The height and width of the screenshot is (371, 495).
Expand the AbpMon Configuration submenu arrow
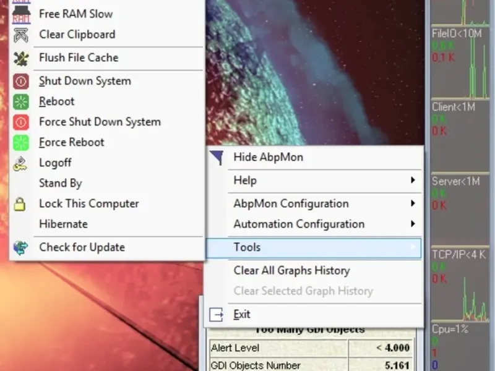click(x=413, y=203)
